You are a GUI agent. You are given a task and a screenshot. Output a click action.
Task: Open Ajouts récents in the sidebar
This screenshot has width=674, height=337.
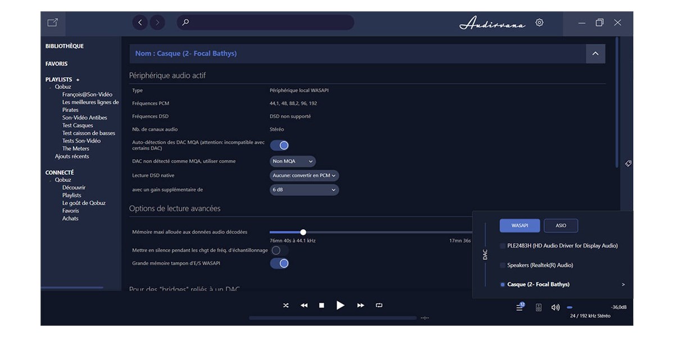pos(72,157)
